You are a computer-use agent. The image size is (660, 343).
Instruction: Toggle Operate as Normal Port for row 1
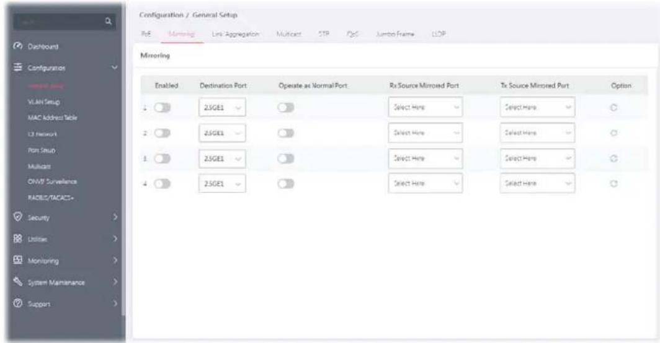coord(286,108)
